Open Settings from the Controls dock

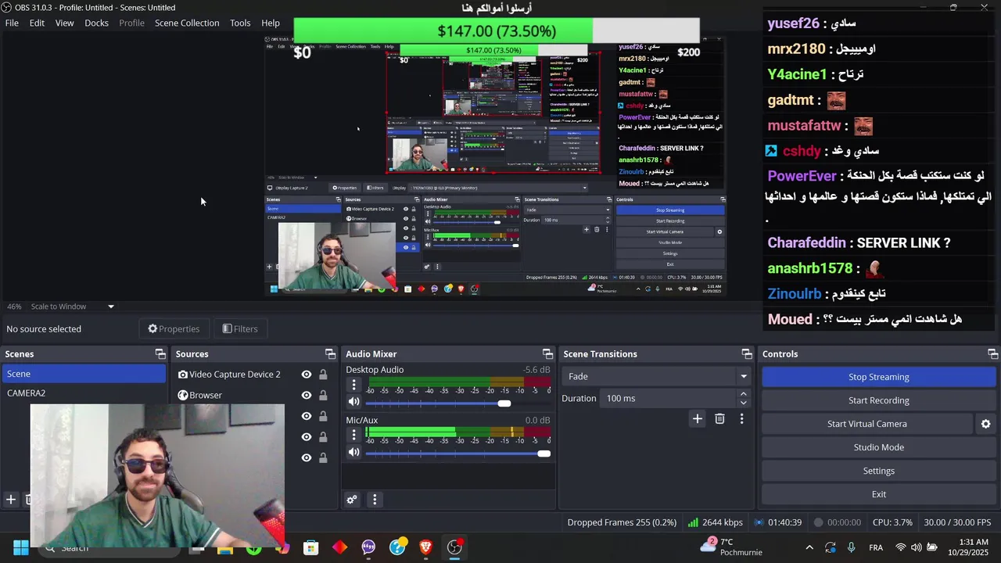click(x=878, y=471)
